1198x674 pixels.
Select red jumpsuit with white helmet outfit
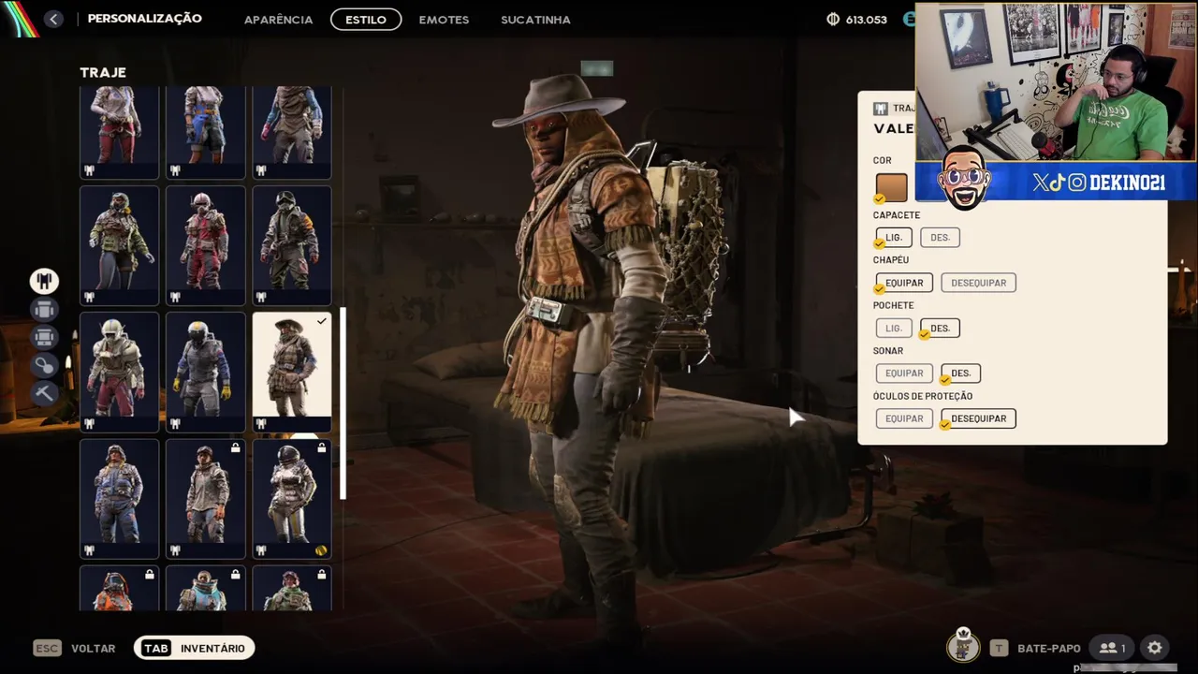click(205, 245)
